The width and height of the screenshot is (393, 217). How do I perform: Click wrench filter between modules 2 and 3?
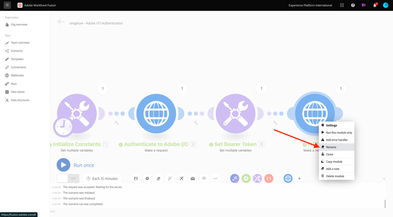click(x=196, y=123)
